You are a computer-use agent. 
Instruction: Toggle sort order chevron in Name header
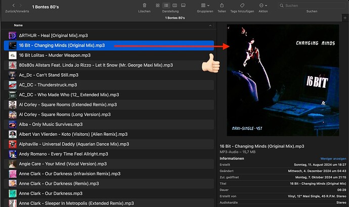click(x=210, y=26)
